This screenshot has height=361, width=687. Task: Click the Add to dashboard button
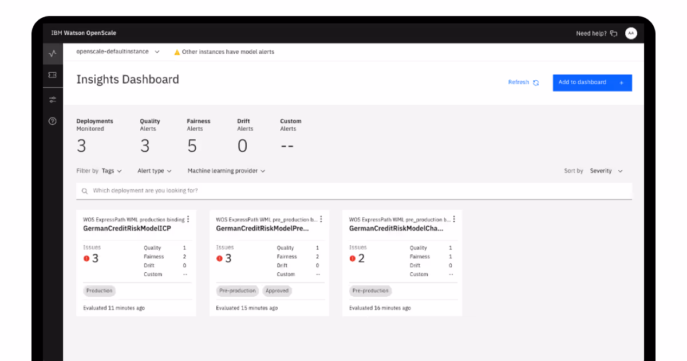coord(592,83)
